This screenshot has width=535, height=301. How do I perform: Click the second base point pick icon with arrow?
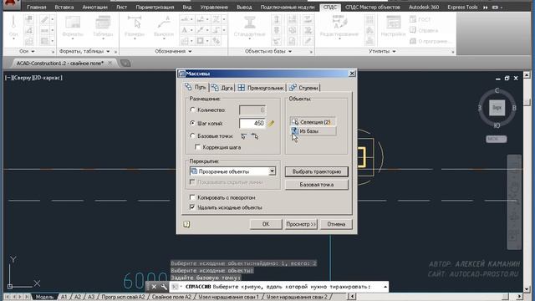[x=255, y=136]
